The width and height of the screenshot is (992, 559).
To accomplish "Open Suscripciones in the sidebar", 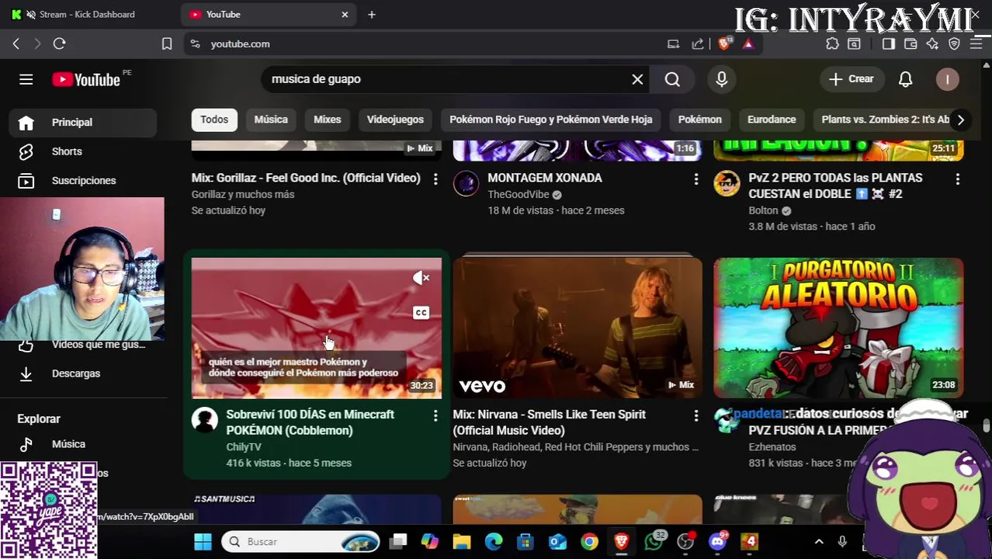I will [x=83, y=181].
